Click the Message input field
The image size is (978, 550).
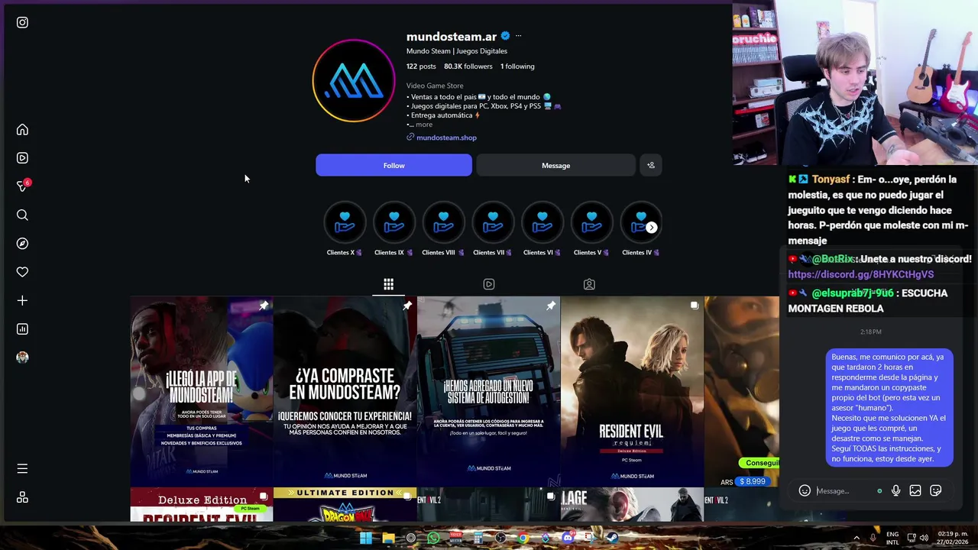click(x=844, y=491)
